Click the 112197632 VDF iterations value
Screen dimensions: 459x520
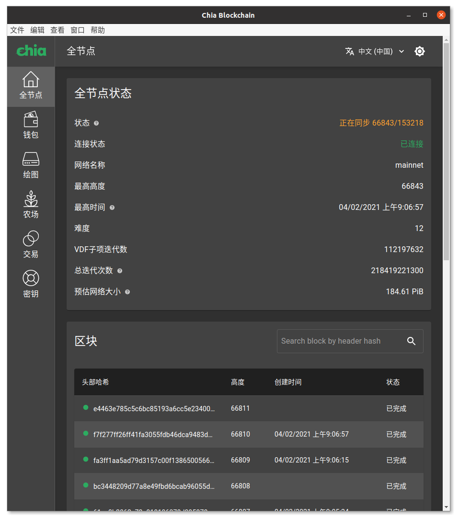403,249
